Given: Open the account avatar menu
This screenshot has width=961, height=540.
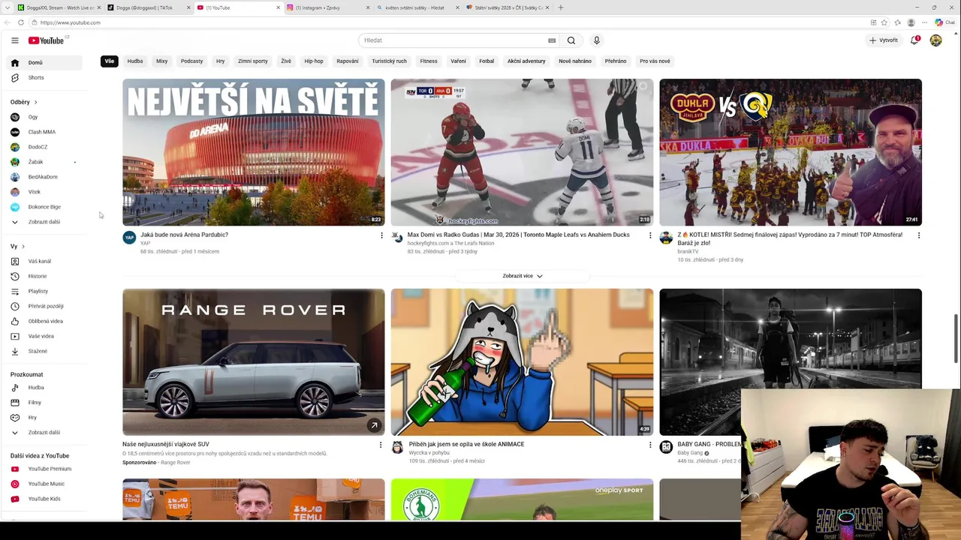Looking at the screenshot, I should (x=935, y=40).
